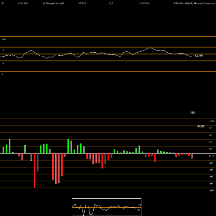Click the MR value label 92.62
The width and height of the screenshot is (216, 216).
[x=201, y=126]
